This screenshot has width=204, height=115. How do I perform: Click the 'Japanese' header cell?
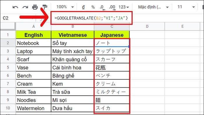(x=112, y=35)
